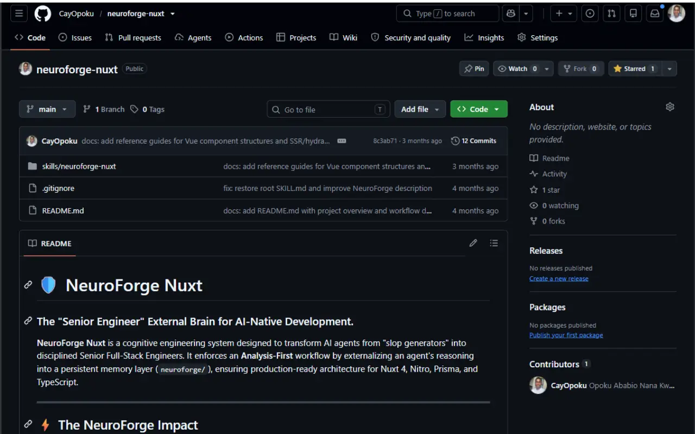Toggle Watch on the repository
The image size is (695, 434).
click(x=517, y=69)
